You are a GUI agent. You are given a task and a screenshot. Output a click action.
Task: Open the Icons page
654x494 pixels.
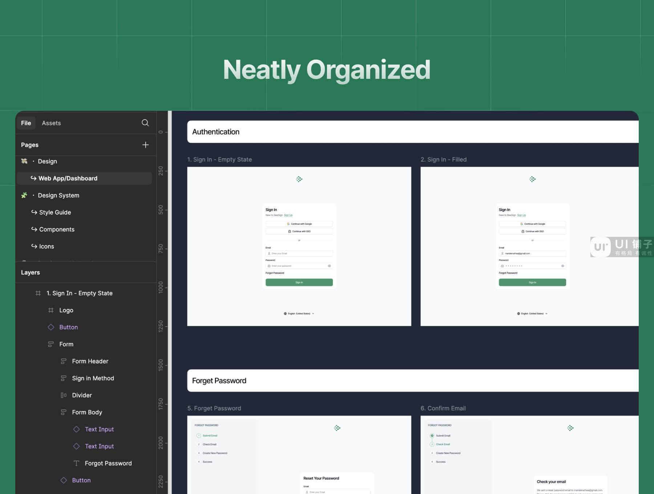point(47,246)
